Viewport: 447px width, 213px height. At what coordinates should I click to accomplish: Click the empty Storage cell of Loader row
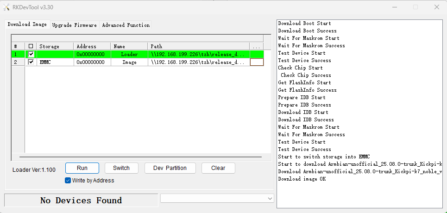tap(55, 54)
